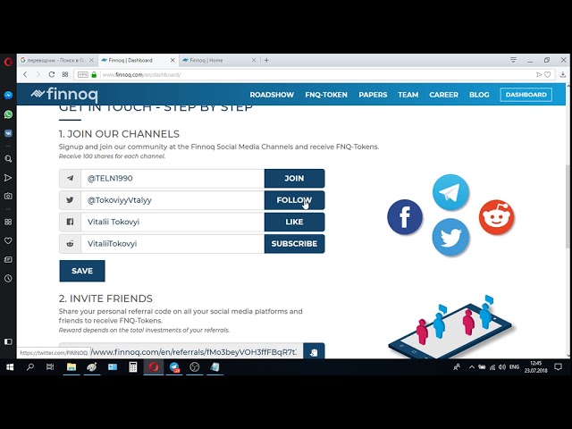Click Twitter username field @TokoviyyVtalyy
Viewport: 572px width, 429px height.
click(x=172, y=200)
